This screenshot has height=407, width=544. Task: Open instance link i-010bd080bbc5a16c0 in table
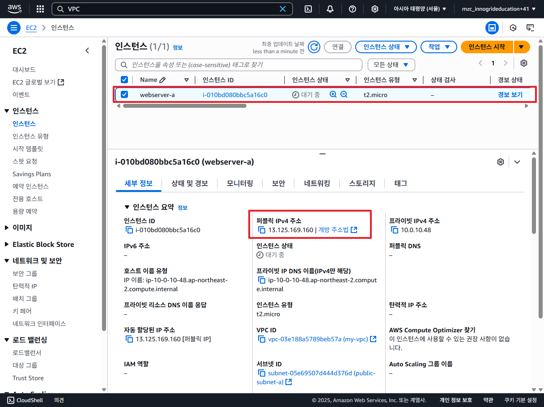[235, 95]
